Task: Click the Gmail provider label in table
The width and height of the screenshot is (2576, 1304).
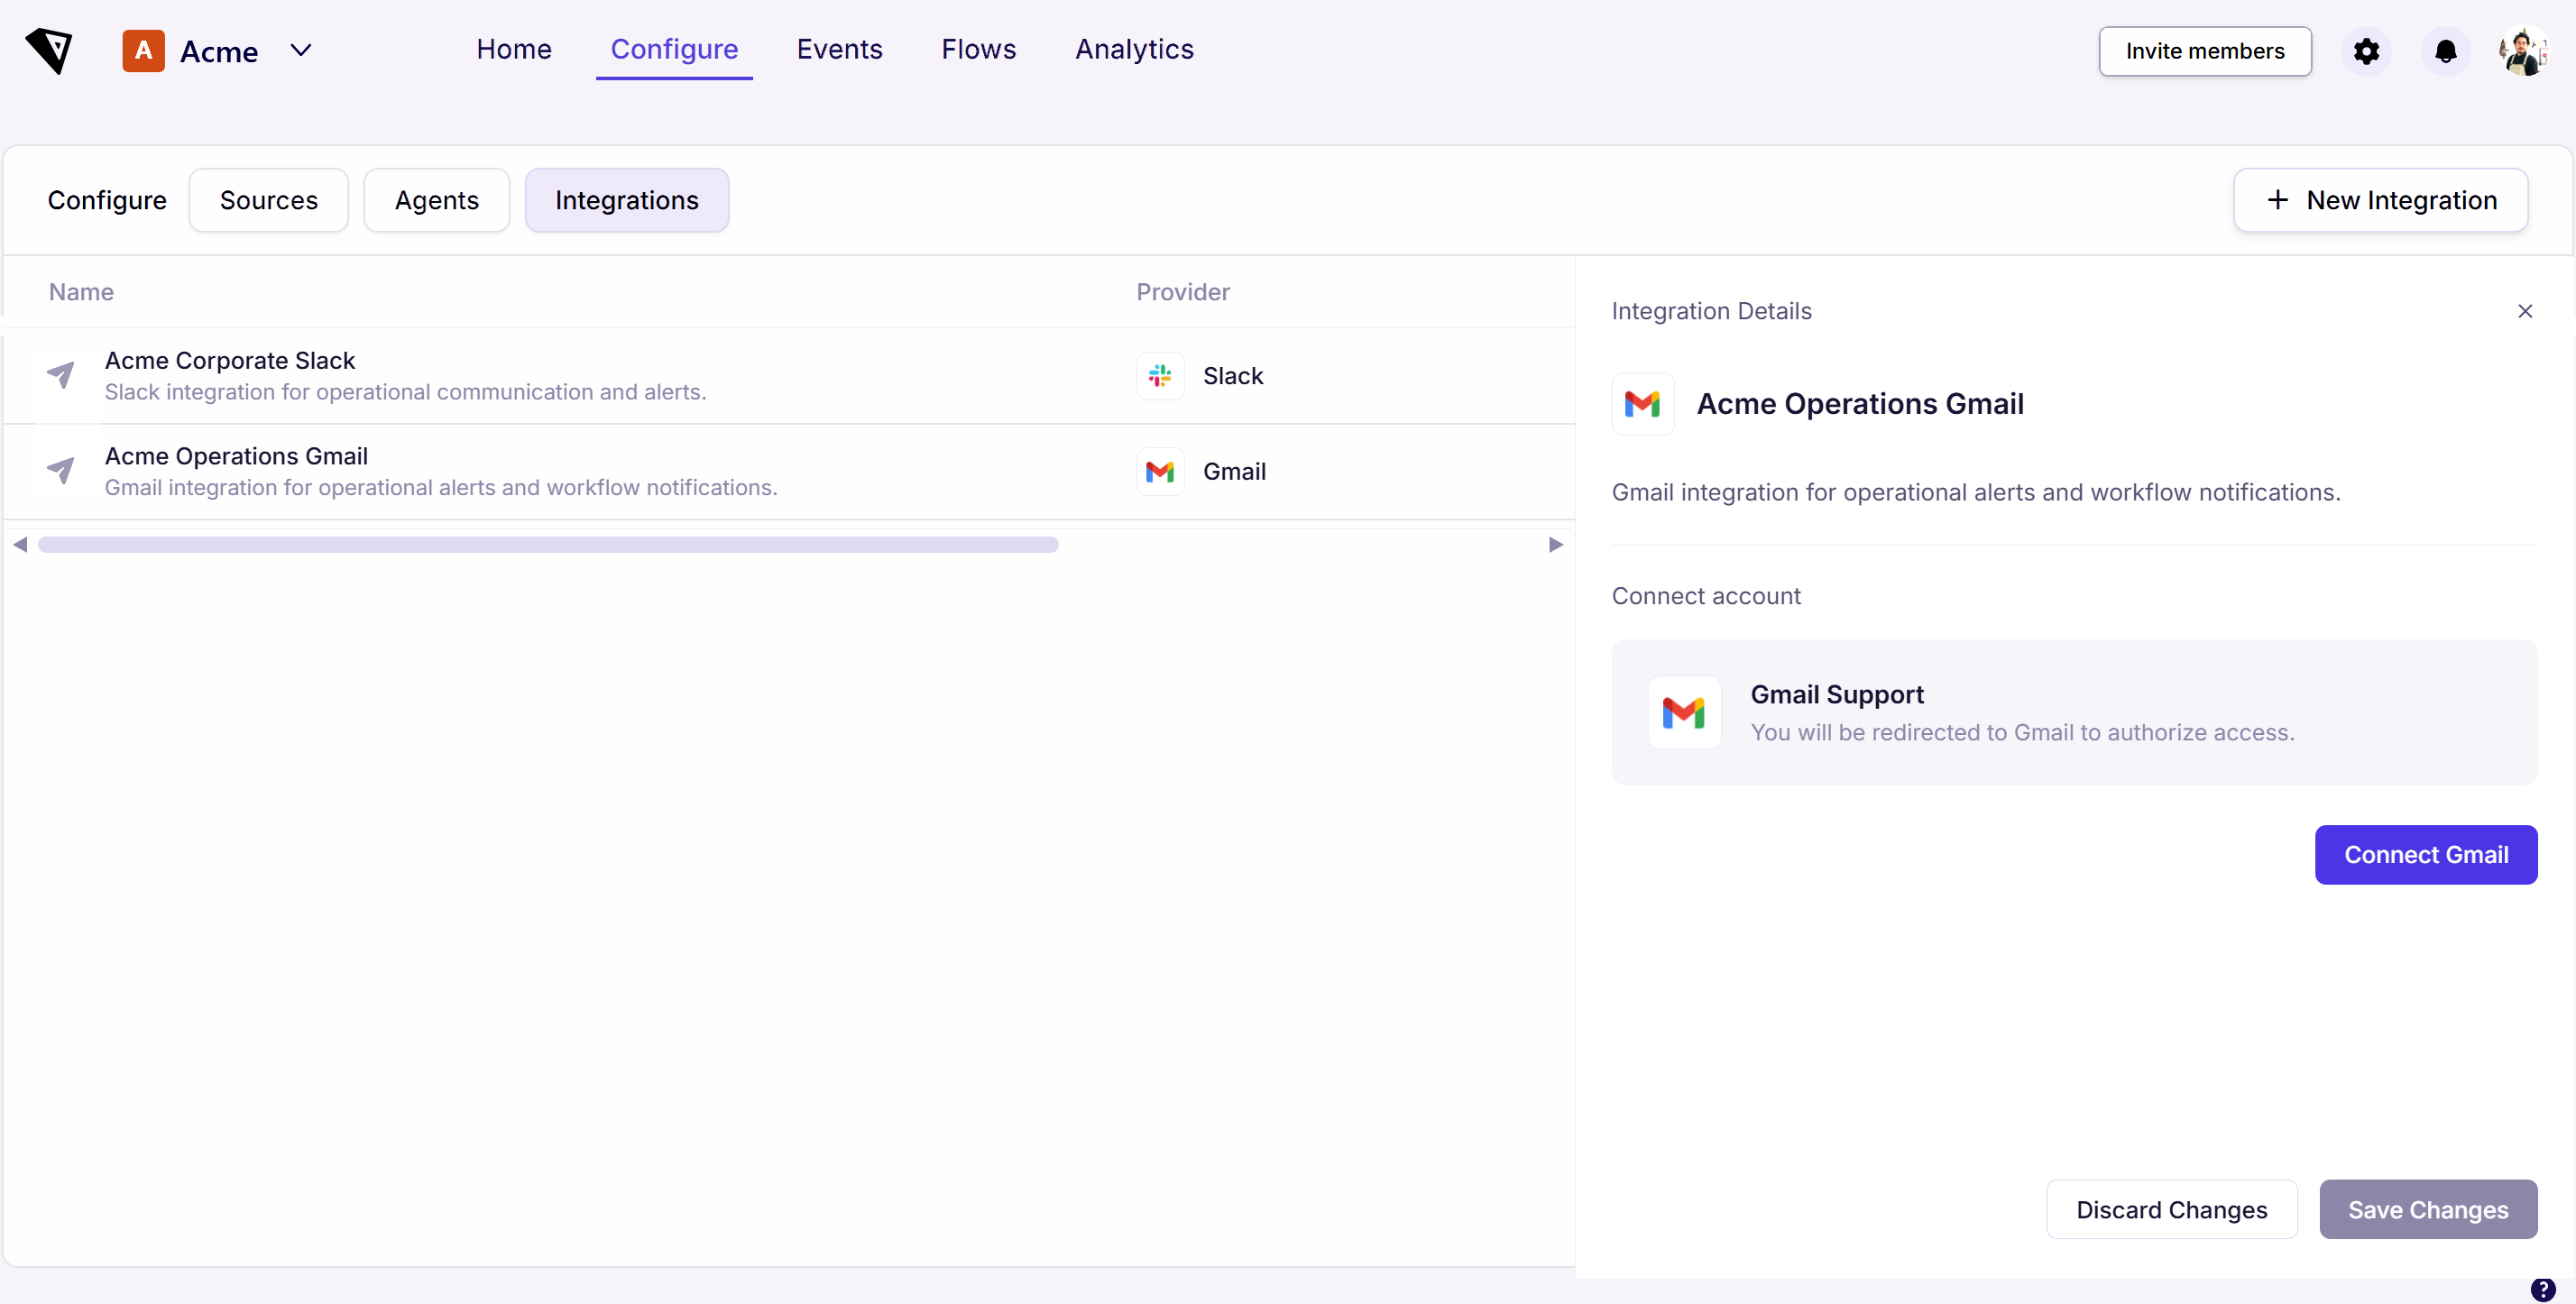Action: (1234, 472)
